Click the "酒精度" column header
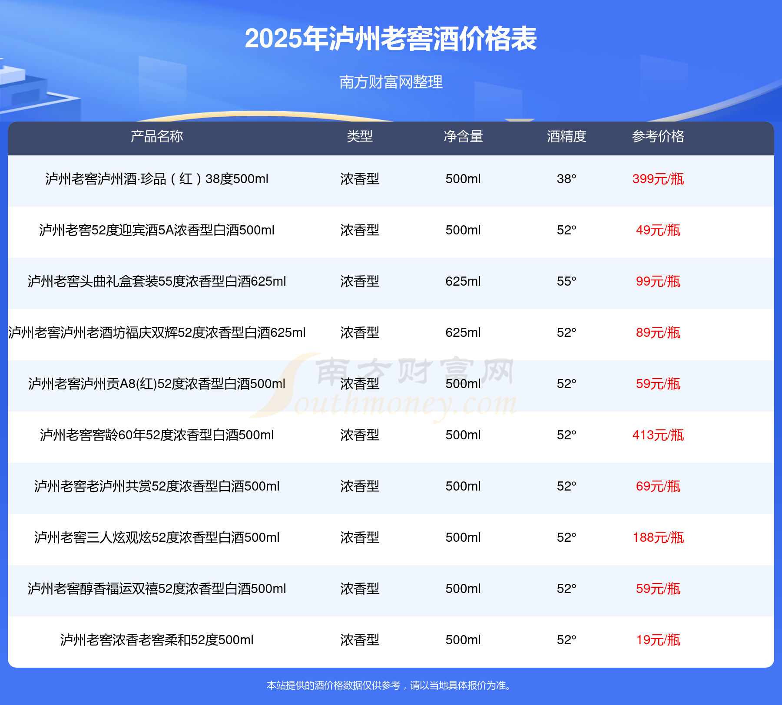782x705 pixels. click(567, 136)
